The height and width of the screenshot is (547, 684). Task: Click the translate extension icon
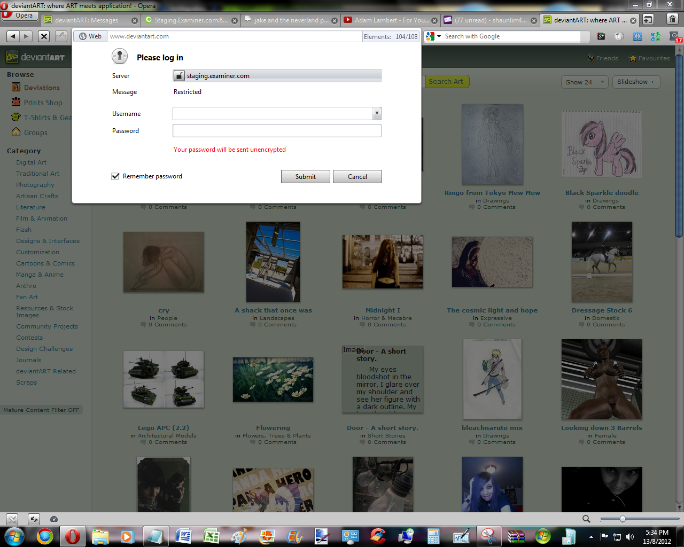[656, 36]
